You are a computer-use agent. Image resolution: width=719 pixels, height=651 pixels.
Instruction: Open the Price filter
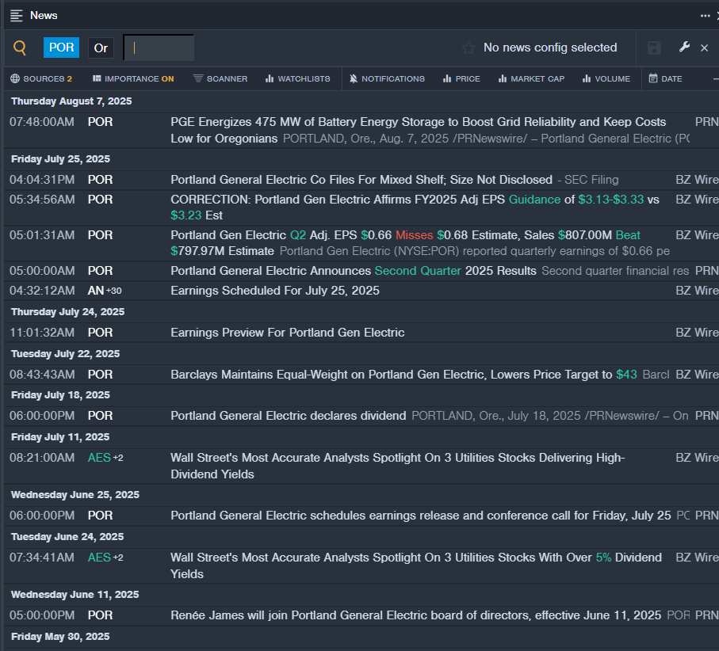(461, 78)
